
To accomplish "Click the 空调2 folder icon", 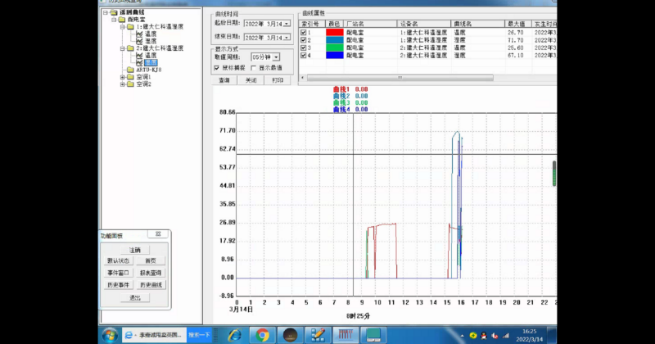I will (x=130, y=84).
